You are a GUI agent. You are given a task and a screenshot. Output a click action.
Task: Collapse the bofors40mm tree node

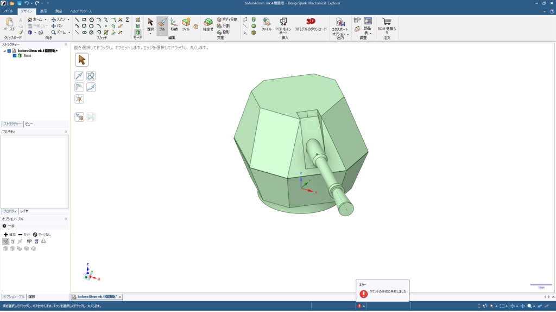tap(4, 51)
